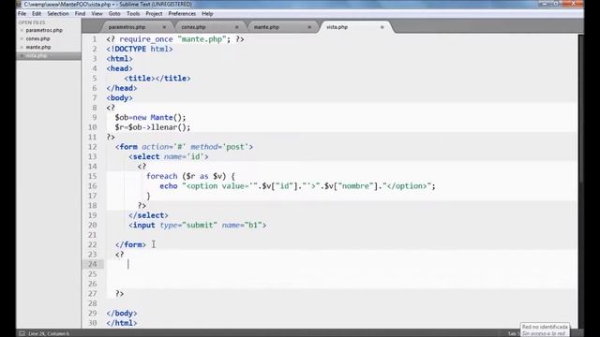Click the <title></title> code line
The width and height of the screenshot is (600, 337).
(157, 79)
